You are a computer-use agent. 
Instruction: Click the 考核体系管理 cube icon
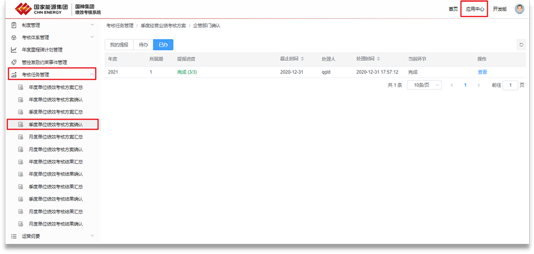click(x=14, y=37)
